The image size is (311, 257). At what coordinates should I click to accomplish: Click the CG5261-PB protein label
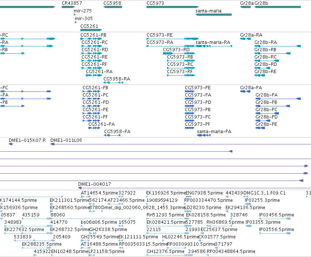[x=95, y=88]
